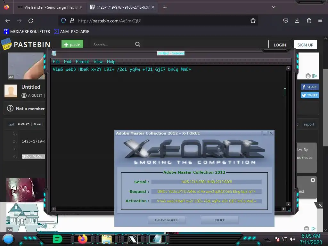Click the Notepad scroll up arrow
This screenshot has height=246, width=328.
pos(288,69)
